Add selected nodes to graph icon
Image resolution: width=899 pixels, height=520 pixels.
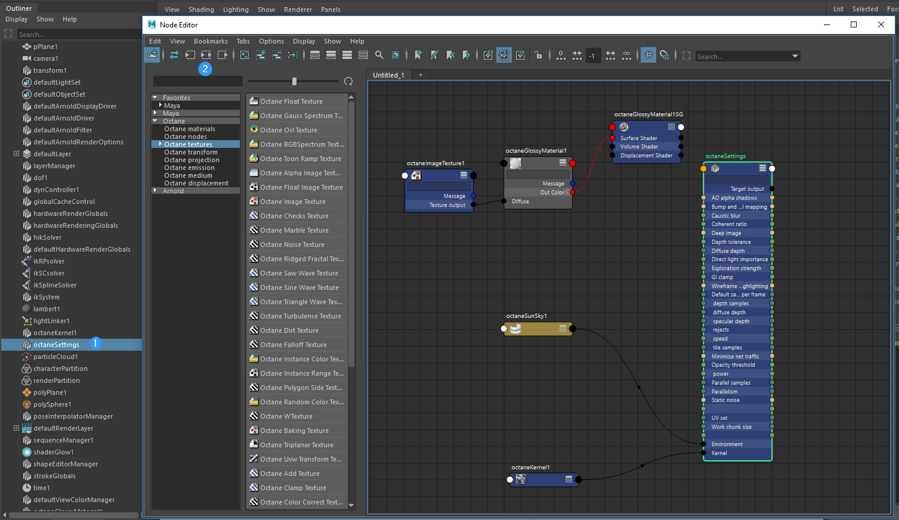(261, 55)
